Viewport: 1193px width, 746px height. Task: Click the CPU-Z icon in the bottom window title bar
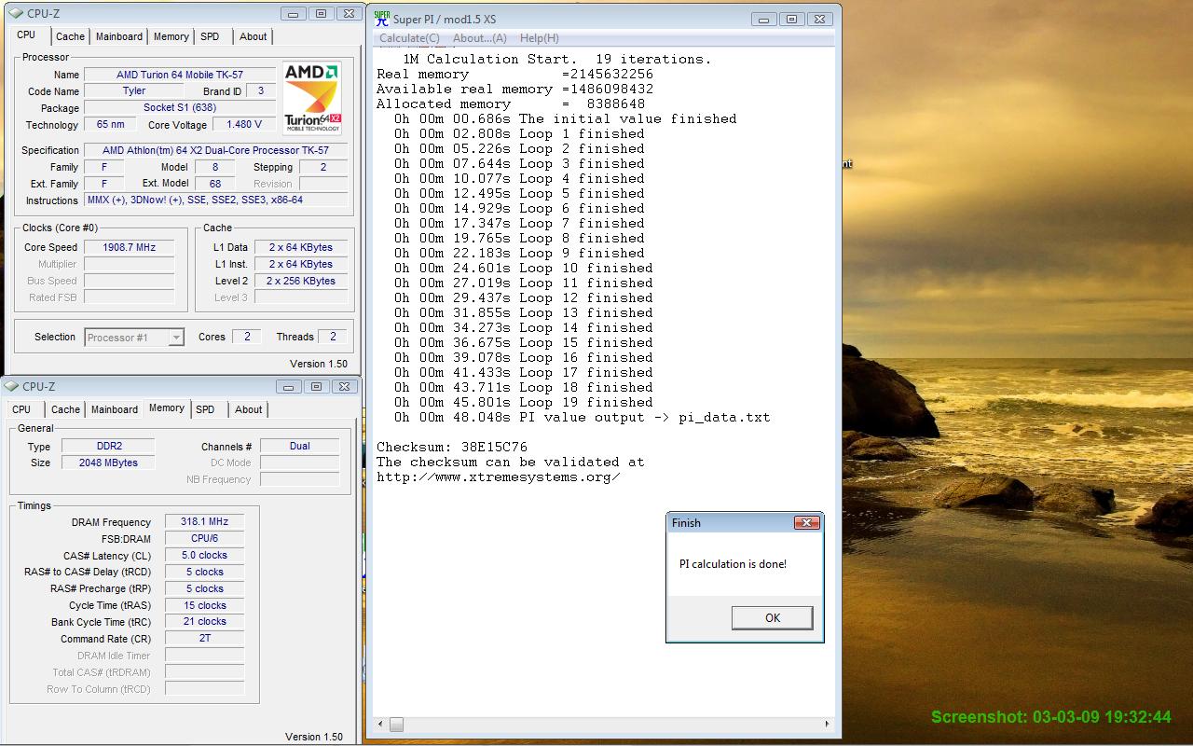click(x=12, y=387)
